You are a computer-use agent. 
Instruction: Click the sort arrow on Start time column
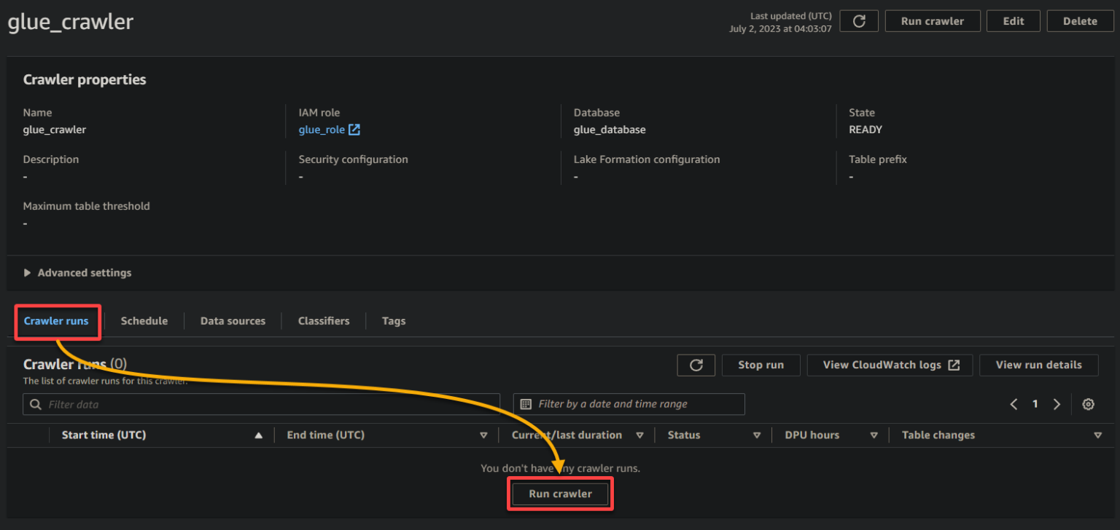coord(259,435)
